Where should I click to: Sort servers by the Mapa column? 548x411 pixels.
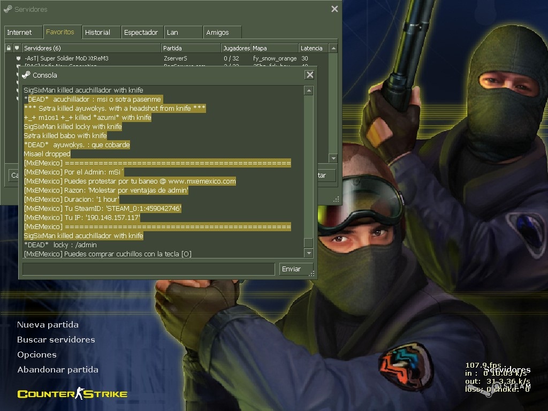pyautogui.click(x=275, y=48)
